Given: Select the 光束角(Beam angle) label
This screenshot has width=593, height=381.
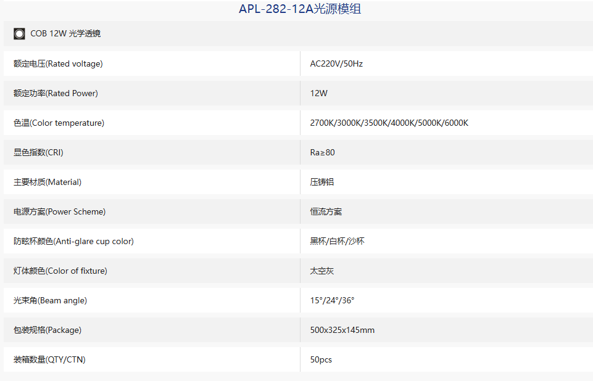Looking at the screenshot, I should pos(50,300).
